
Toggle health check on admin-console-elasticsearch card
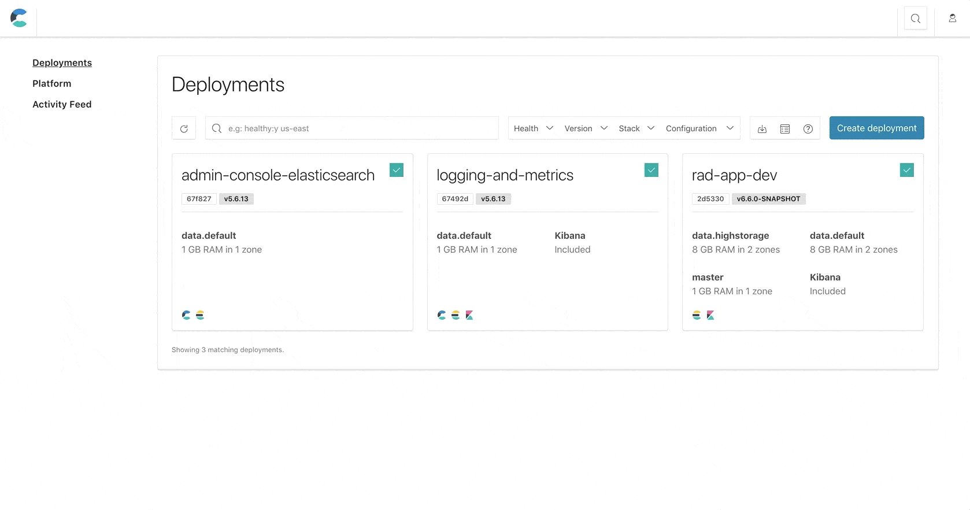click(x=397, y=170)
